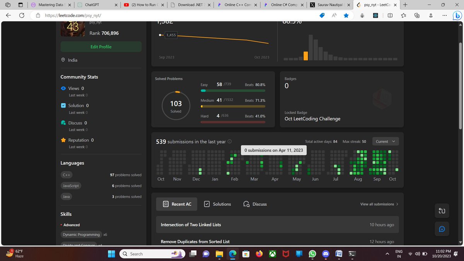Image resolution: width=464 pixels, height=261 pixels.
Task: Open the Collections icon in Edge toolbar
Action: coord(417,15)
